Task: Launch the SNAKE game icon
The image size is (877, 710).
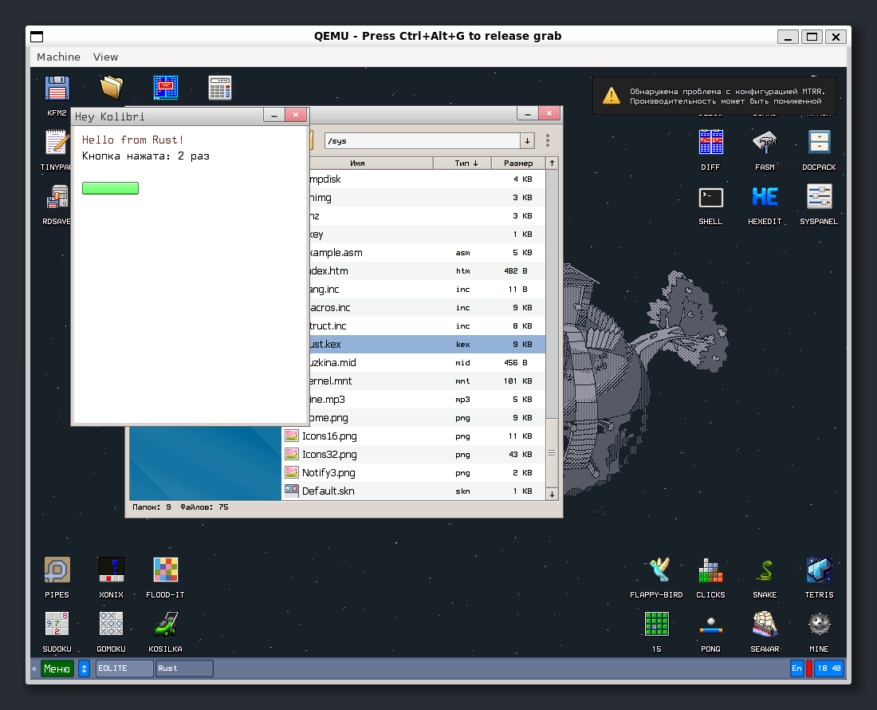Action: point(765,570)
